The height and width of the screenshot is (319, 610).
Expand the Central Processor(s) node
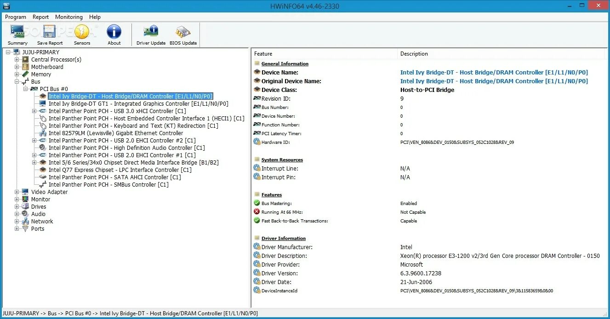17,59
